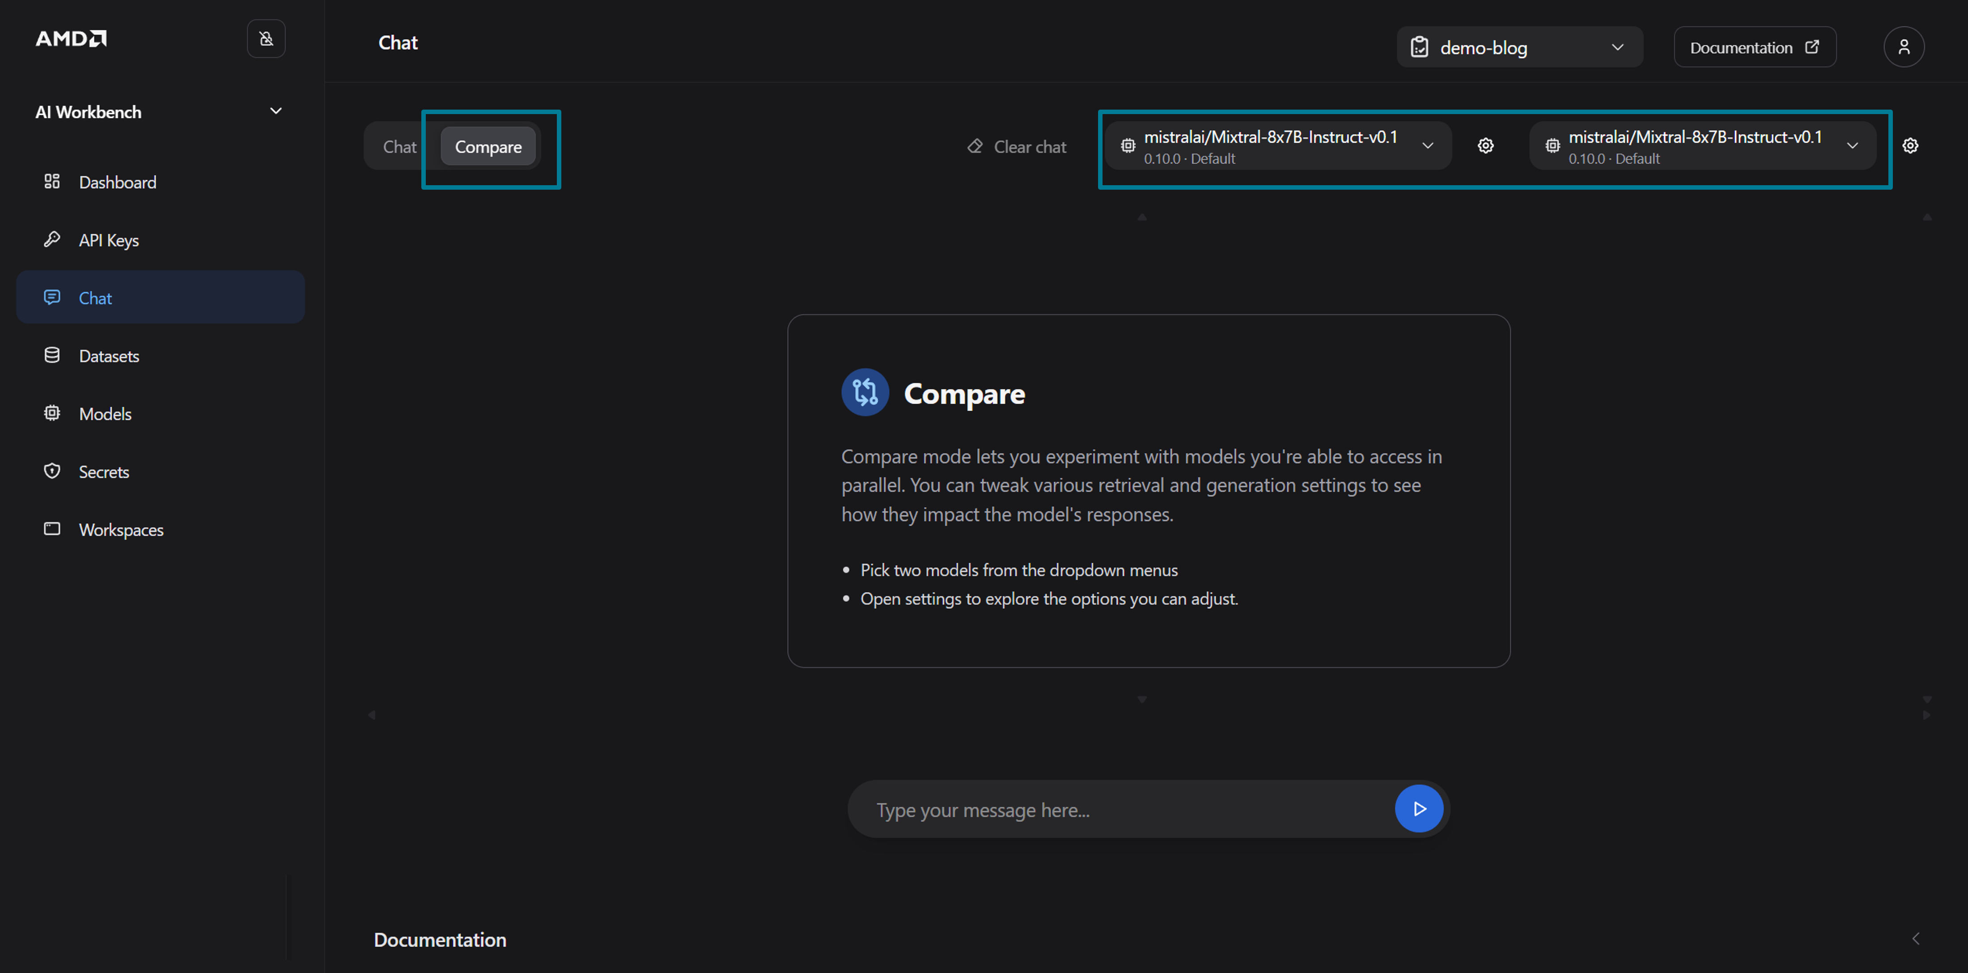1968x973 pixels.
Task: Click the Secrets shield icon
Action: coord(52,471)
